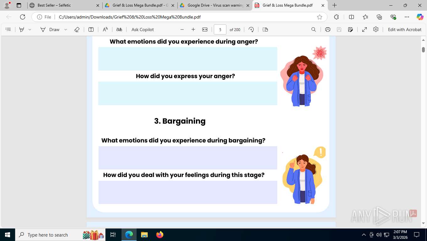
Task: Choose the Add text tool
Action: (x=91, y=29)
